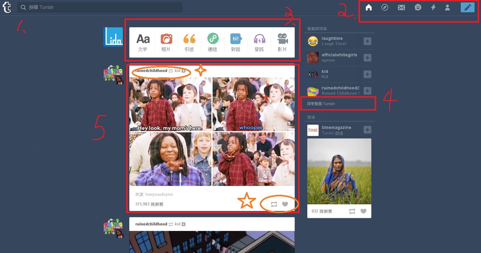Follow kid with sidebar plus button
Image resolution: width=481 pixels, height=253 pixels.
tap(367, 74)
